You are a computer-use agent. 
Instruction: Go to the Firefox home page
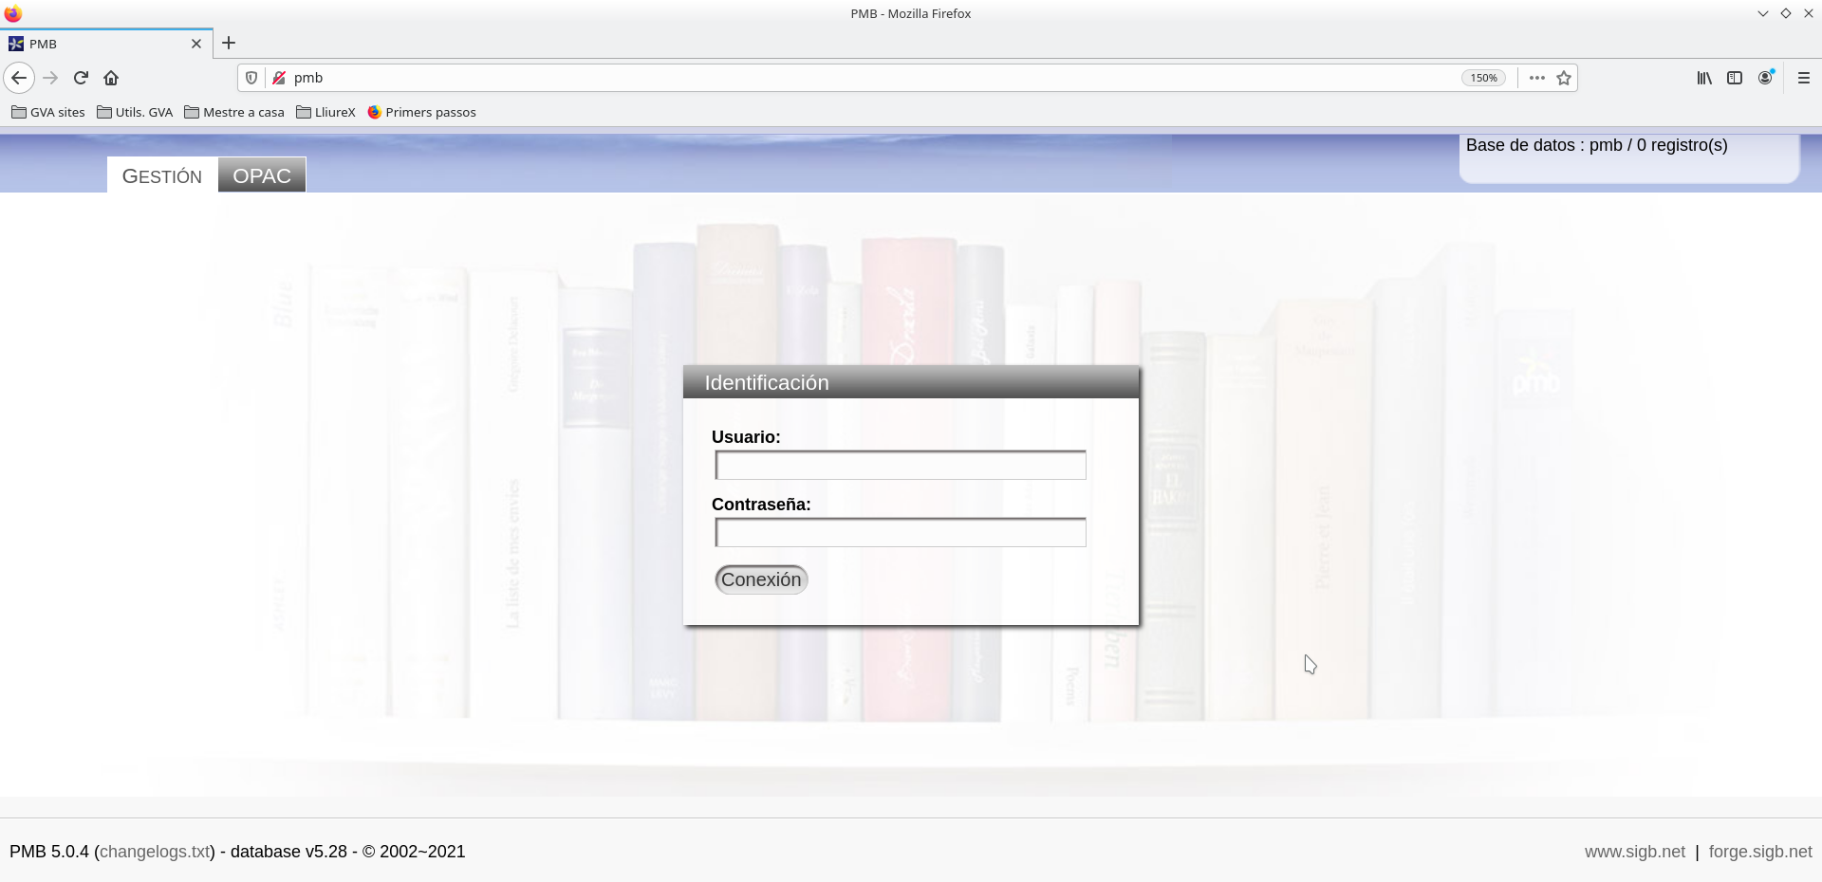pyautogui.click(x=111, y=78)
